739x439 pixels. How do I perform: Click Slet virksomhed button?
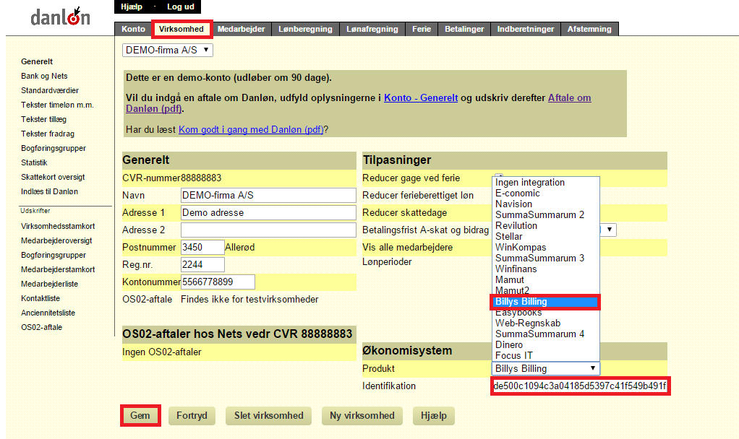pyautogui.click(x=269, y=415)
